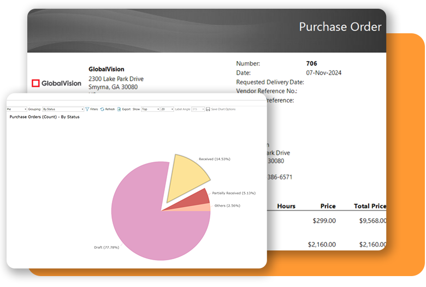Expand the Grouping By Status dropdown

point(63,109)
